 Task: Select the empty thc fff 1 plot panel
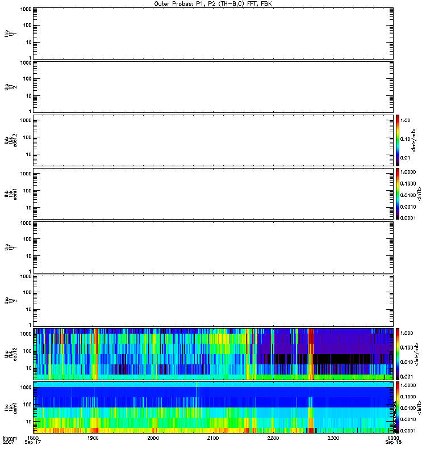tap(213, 247)
